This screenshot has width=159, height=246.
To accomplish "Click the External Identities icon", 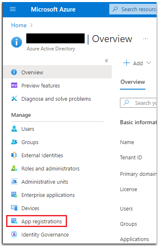I will click(x=14, y=155).
